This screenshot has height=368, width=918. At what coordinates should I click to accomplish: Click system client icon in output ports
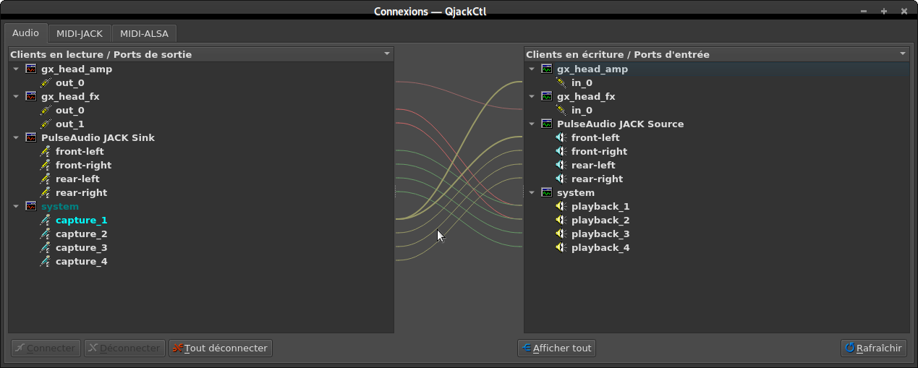click(31, 207)
